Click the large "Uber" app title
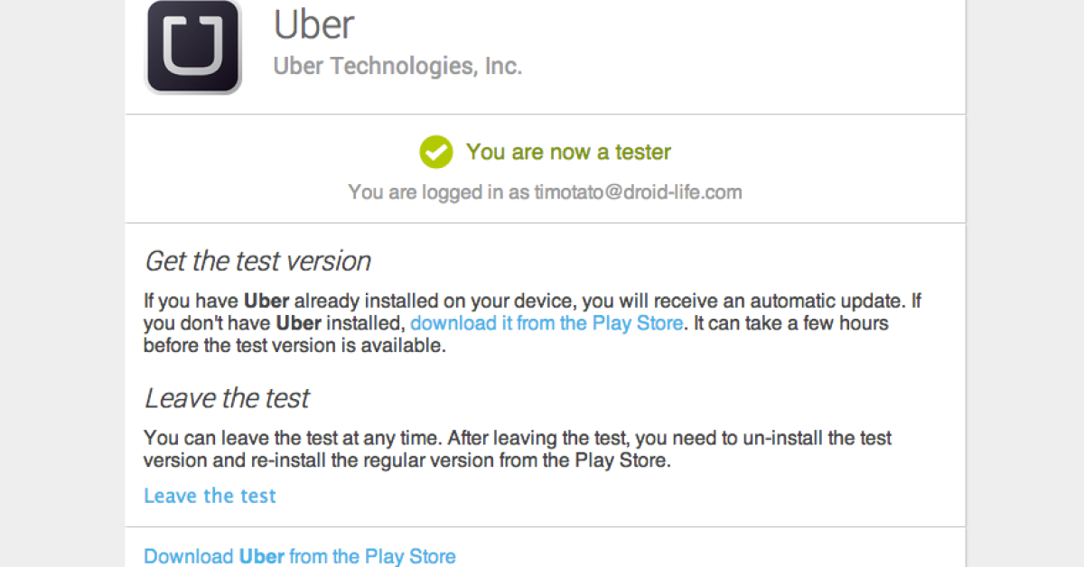1084x567 pixels. 313,24
